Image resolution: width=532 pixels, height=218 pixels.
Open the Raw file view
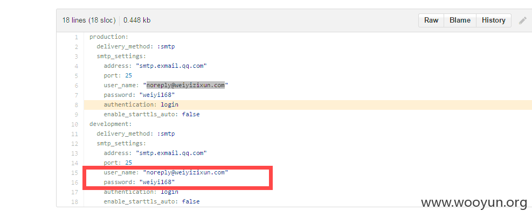pyautogui.click(x=431, y=20)
